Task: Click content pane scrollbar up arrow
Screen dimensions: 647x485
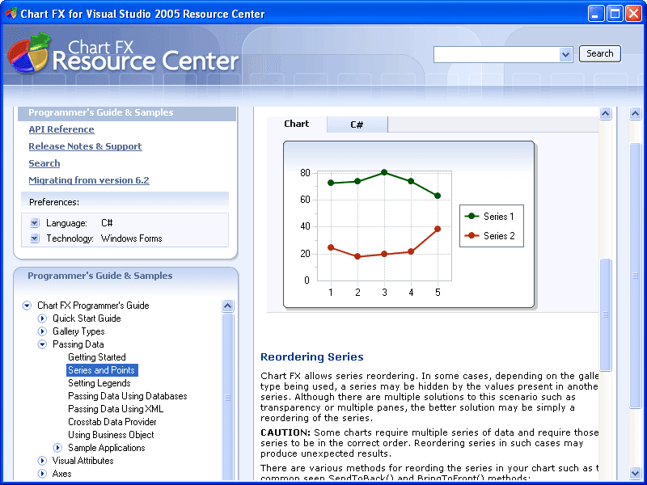Action: click(x=605, y=113)
